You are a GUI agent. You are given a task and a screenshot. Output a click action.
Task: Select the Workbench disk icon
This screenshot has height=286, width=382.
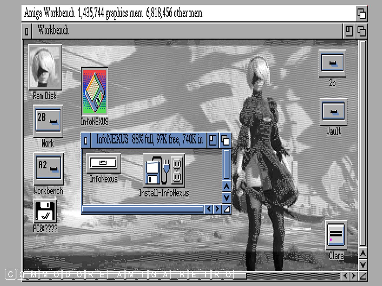click(x=48, y=169)
